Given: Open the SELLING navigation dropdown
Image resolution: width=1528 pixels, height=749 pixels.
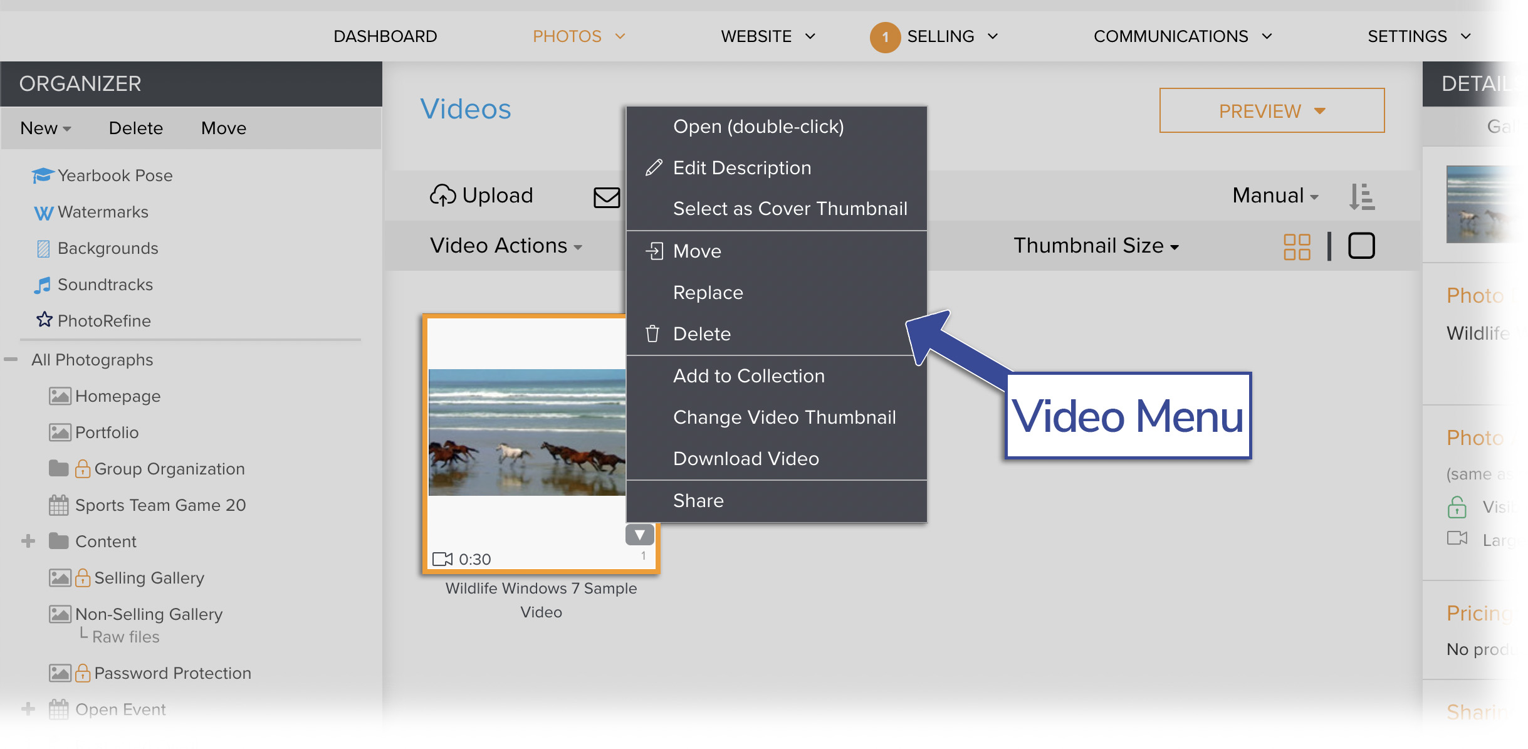Looking at the screenshot, I should click(953, 36).
